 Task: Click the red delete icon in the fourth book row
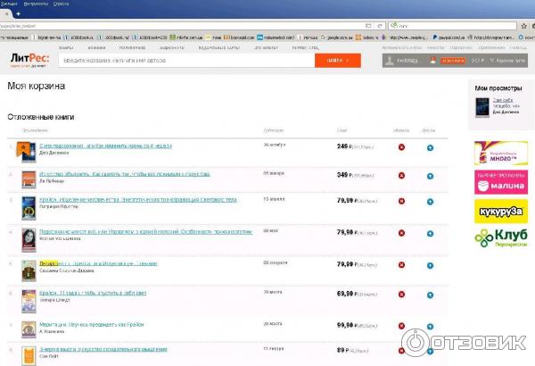pyautogui.click(x=401, y=236)
